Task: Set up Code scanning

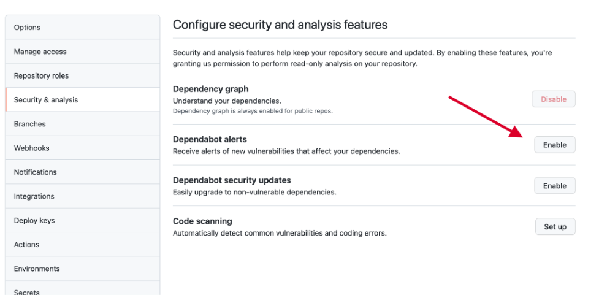Action: 555,227
